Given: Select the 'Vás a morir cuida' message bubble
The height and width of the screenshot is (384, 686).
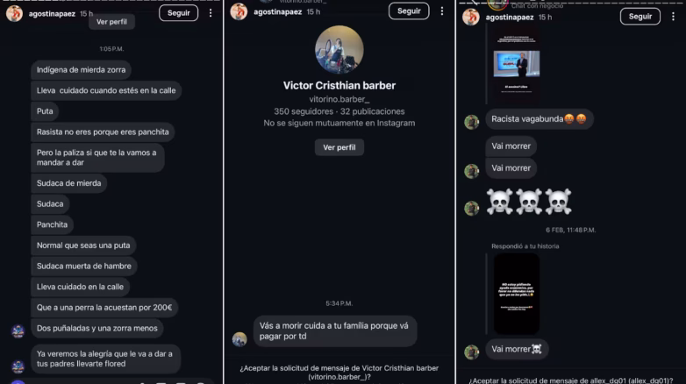Looking at the screenshot, I should point(335,331).
